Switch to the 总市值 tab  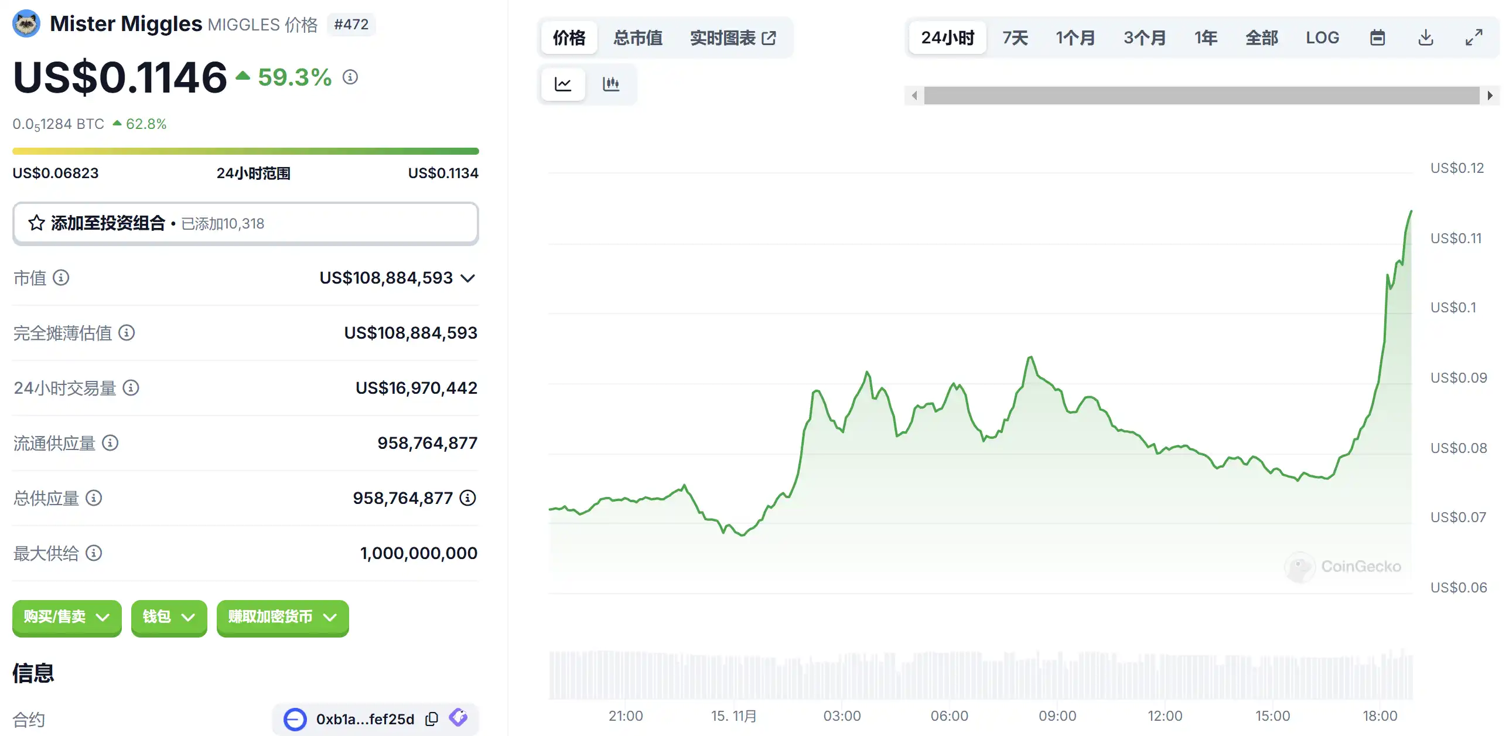point(637,38)
